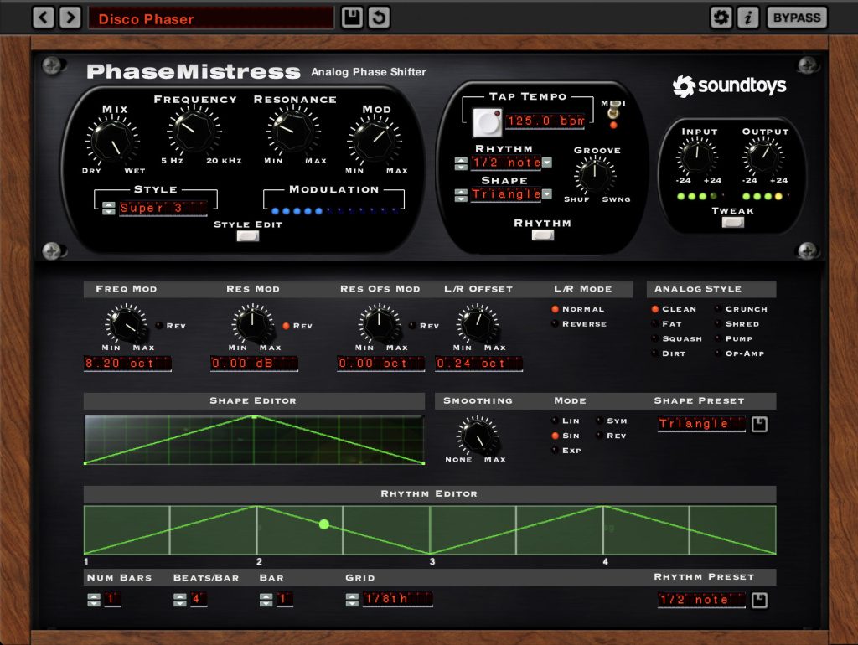
Task: Revert preset with the undo arrow icon
Action: click(379, 18)
